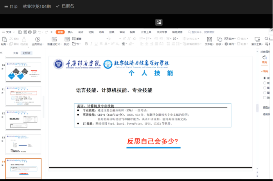Viewport: 273px width, 181px height.
Task: Click the 演示工具 presentation tools icon
Action: tap(257, 39)
